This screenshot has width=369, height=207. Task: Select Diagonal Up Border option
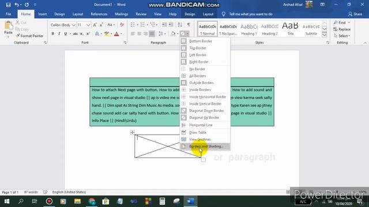[205, 117]
